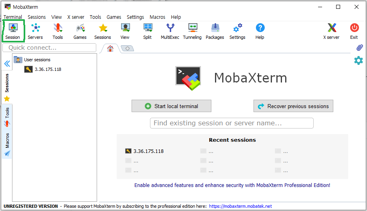Click Start local terminal button
The height and width of the screenshot is (211, 367).
(x=171, y=106)
